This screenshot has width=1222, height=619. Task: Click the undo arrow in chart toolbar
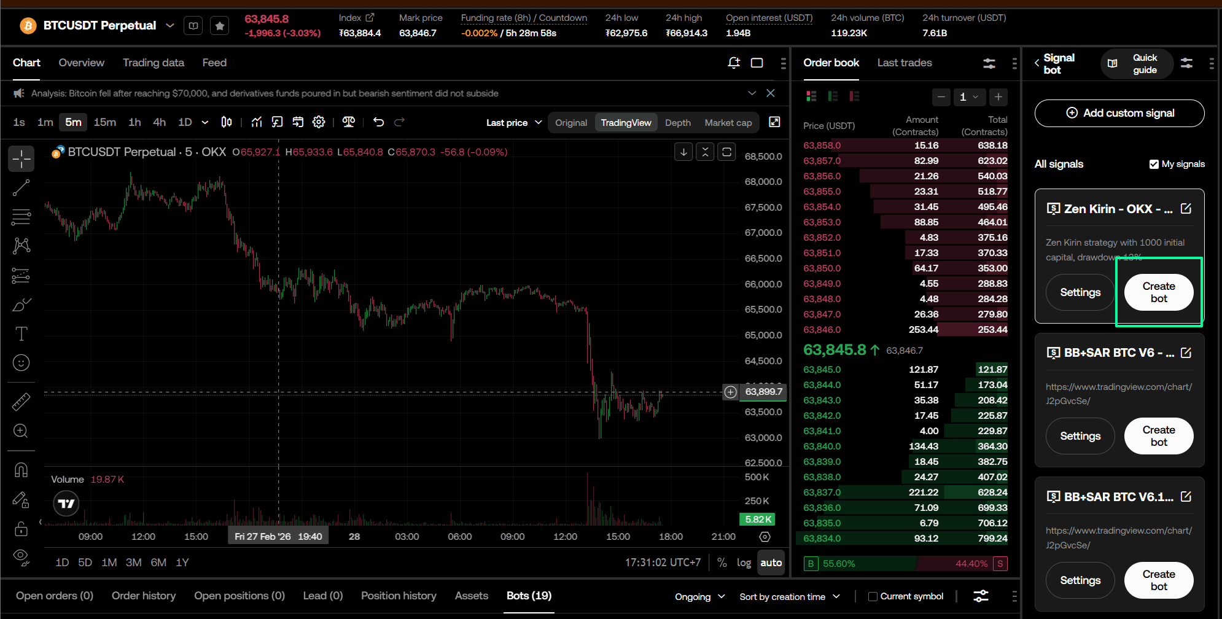click(378, 122)
